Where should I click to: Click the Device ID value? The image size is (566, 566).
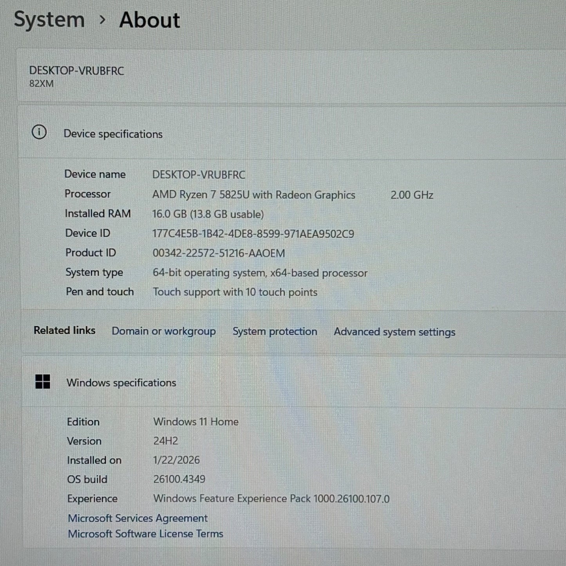253,234
